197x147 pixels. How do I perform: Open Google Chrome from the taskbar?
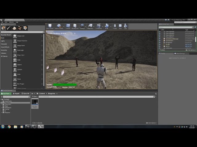pos(9,127)
